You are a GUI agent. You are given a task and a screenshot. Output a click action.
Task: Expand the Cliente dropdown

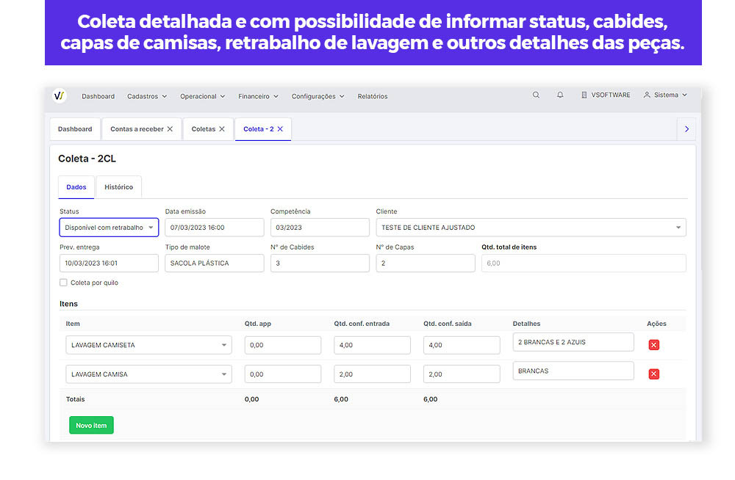[x=677, y=227]
